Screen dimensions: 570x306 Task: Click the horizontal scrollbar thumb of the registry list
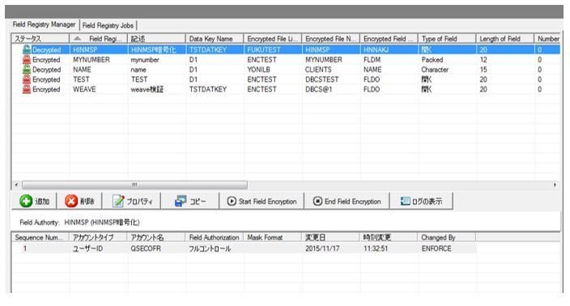134,185
